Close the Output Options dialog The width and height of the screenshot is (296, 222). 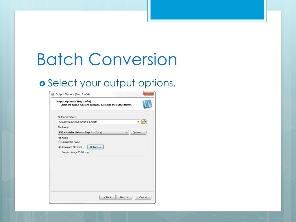pyautogui.click(x=149, y=93)
